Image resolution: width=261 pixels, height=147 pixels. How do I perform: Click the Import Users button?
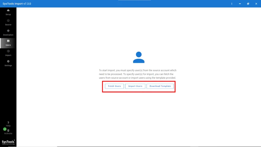pyautogui.click(x=135, y=86)
